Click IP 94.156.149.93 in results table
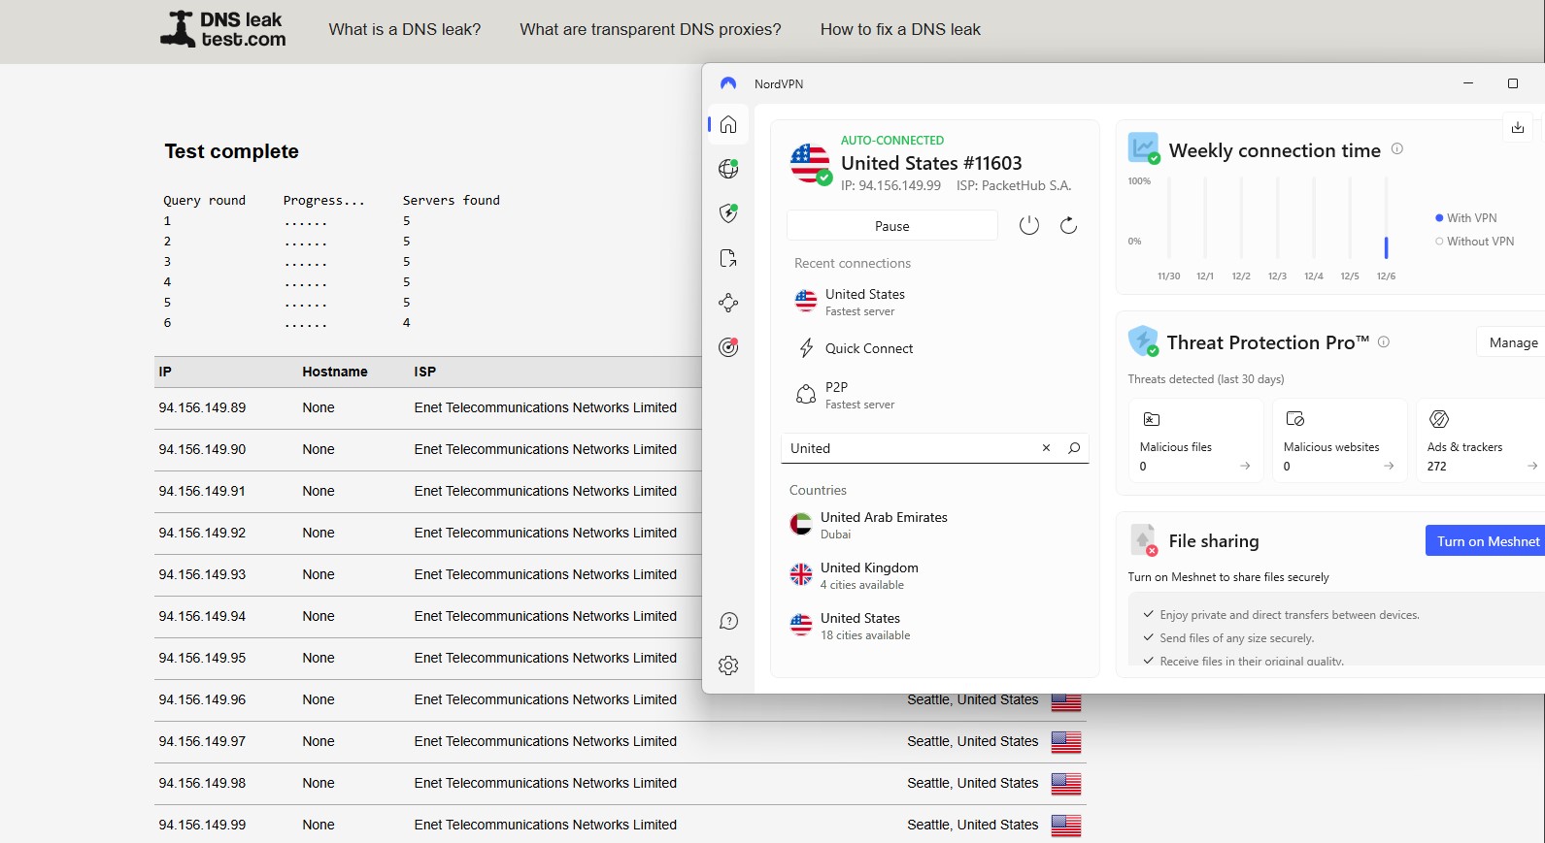The width and height of the screenshot is (1545, 843). point(202,574)
